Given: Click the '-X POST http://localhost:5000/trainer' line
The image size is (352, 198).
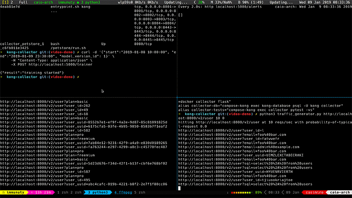Looking at the screenshot, I should (x=51, y=64).
